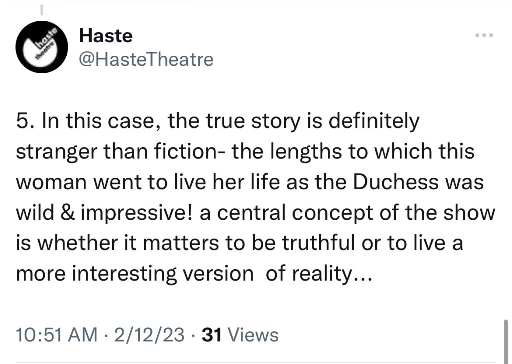Viewport: 512px width, 364px height.
Task: Click the Haste display name
Action: point(106,36)
